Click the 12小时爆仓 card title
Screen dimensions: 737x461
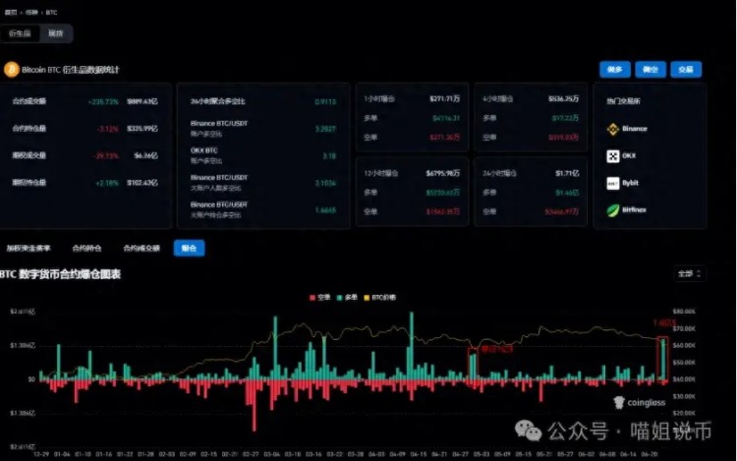(380, 173)
